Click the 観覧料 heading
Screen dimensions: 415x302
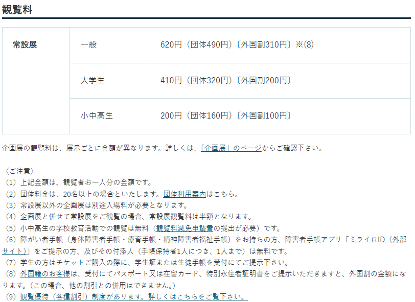(x=17, y=10)
